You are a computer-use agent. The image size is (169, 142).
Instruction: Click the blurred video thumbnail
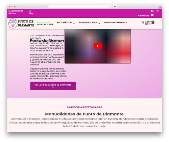98,46
